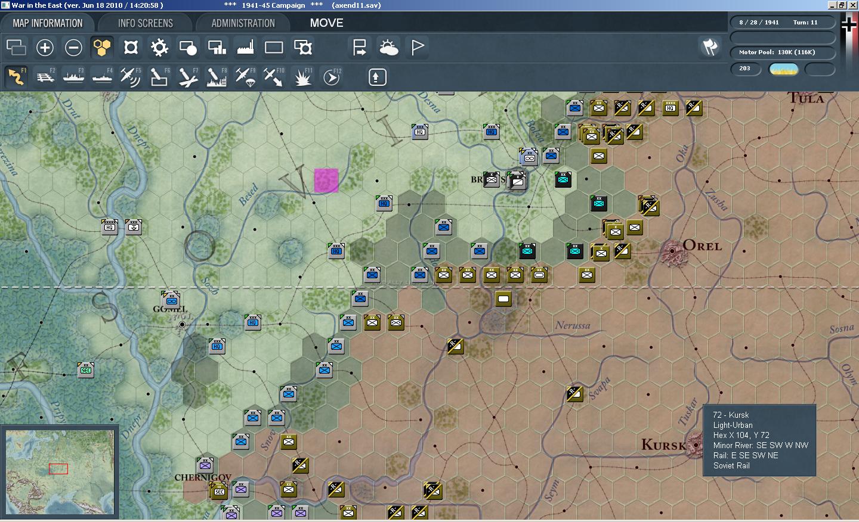
Task: Switch to the Map Information tab
Action: click(48, 23)
